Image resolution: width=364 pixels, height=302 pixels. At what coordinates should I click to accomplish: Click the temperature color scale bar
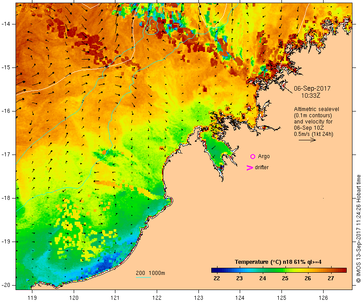pos(279,270)
